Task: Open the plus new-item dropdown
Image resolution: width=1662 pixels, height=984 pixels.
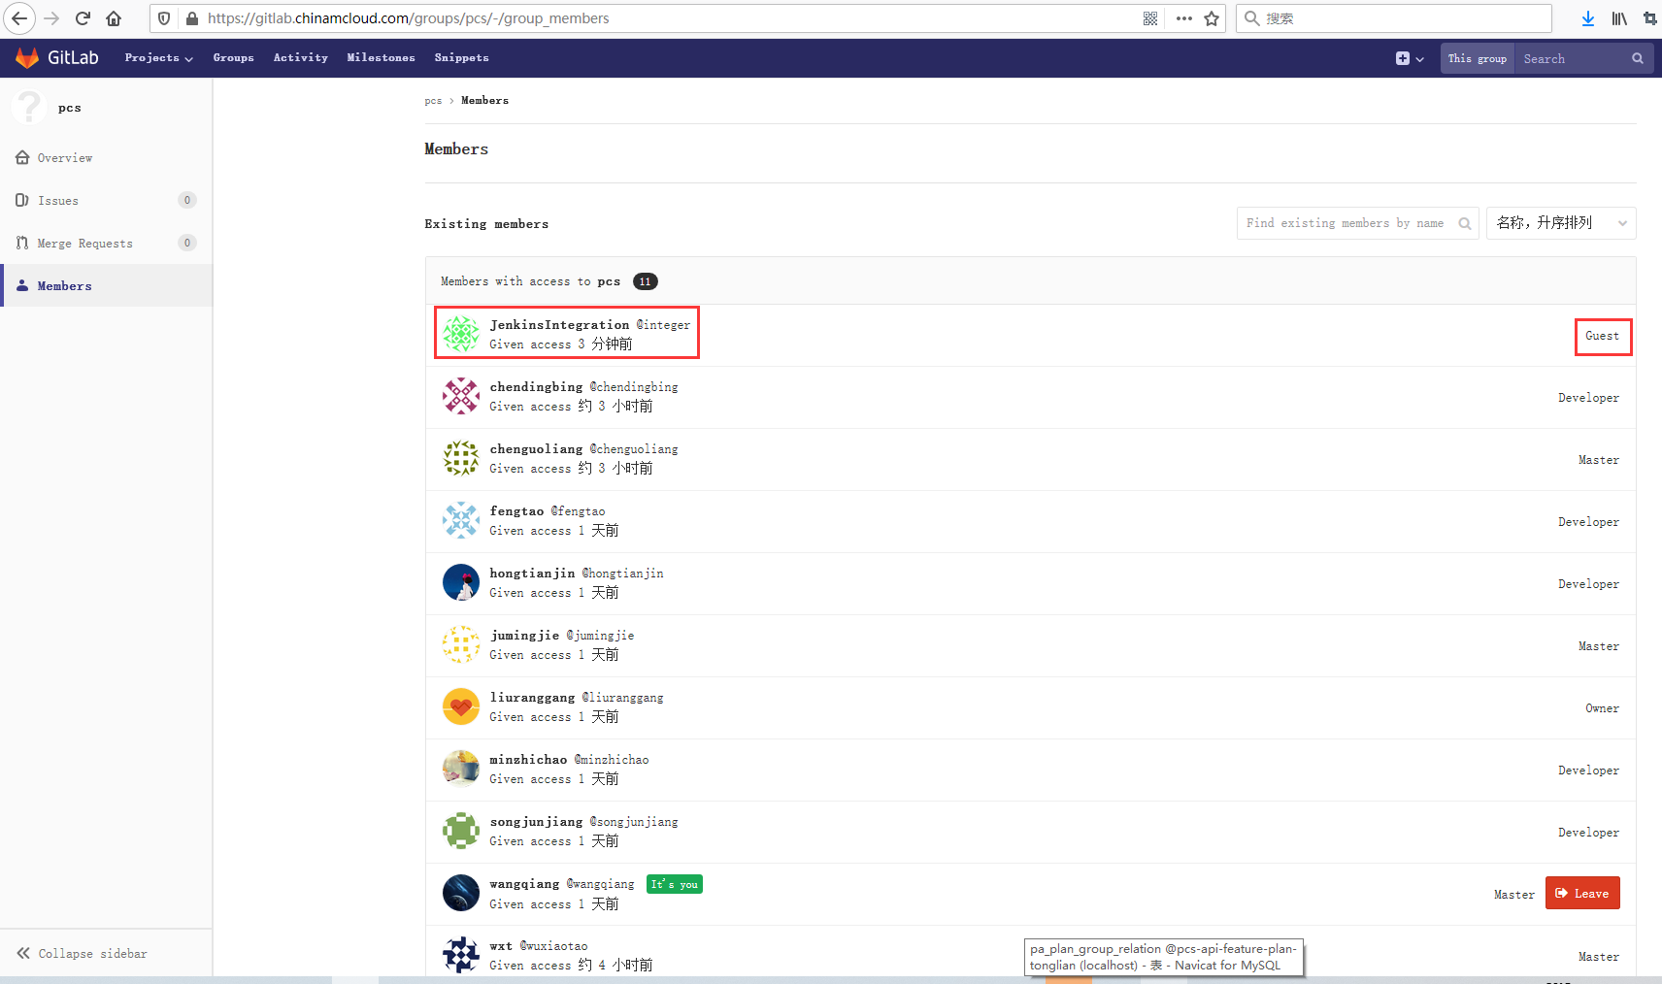Action: click(x=1409, y=58)
